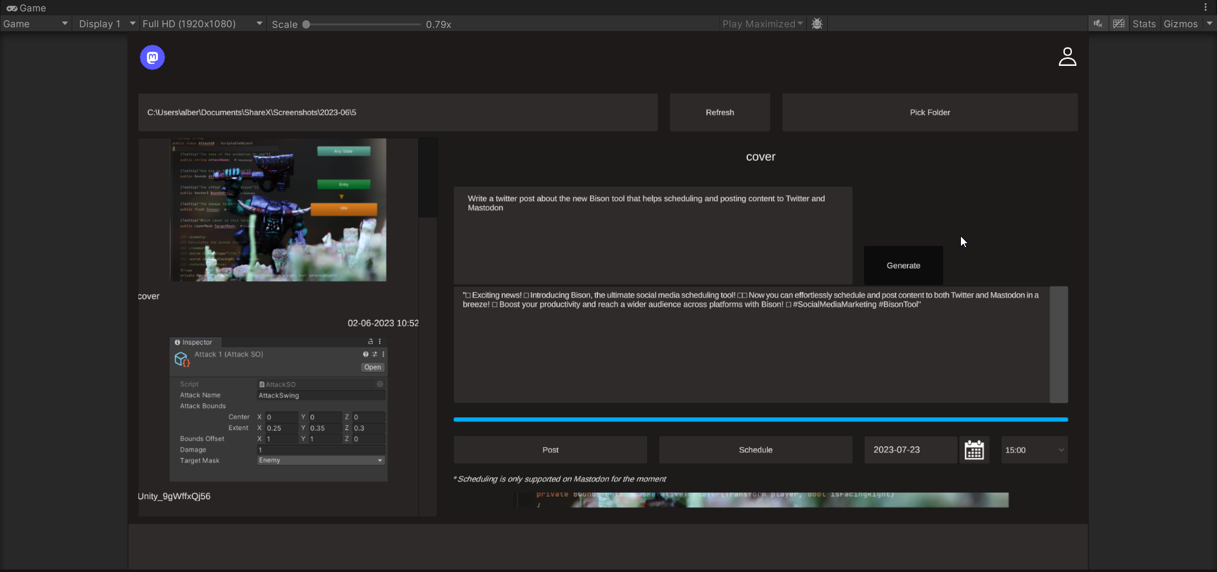1217x572 pixels.
Task: Click the 'Scheduling is only supported on Mastodon' note
Action: [x=560, y=479]
